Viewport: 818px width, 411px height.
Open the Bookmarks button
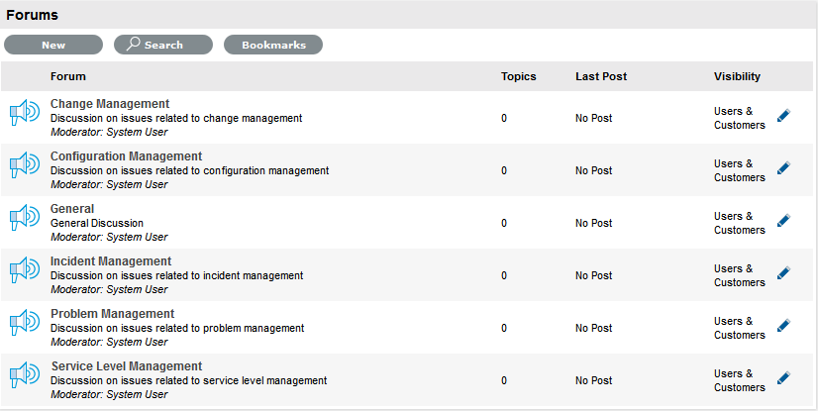pos(273,45)
